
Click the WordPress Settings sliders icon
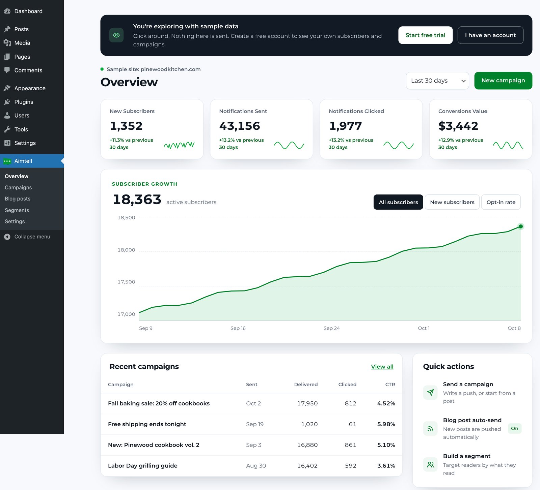7,143
